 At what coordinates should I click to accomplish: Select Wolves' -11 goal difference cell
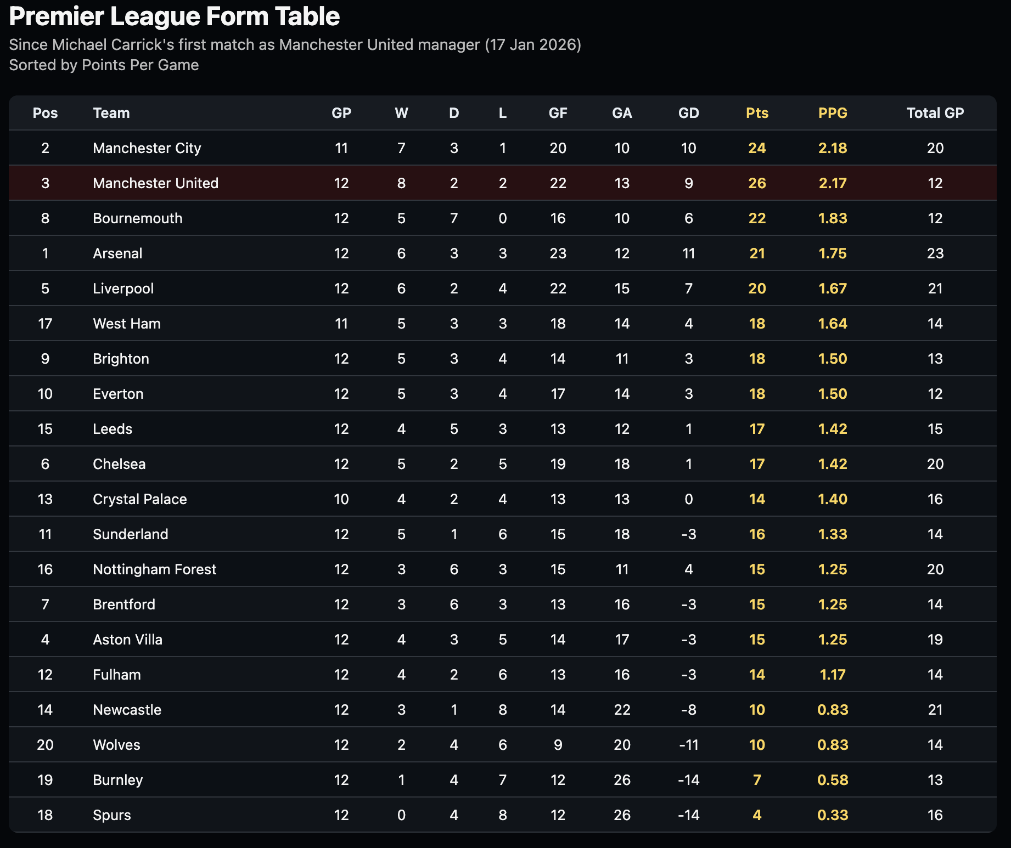(688, 745)
